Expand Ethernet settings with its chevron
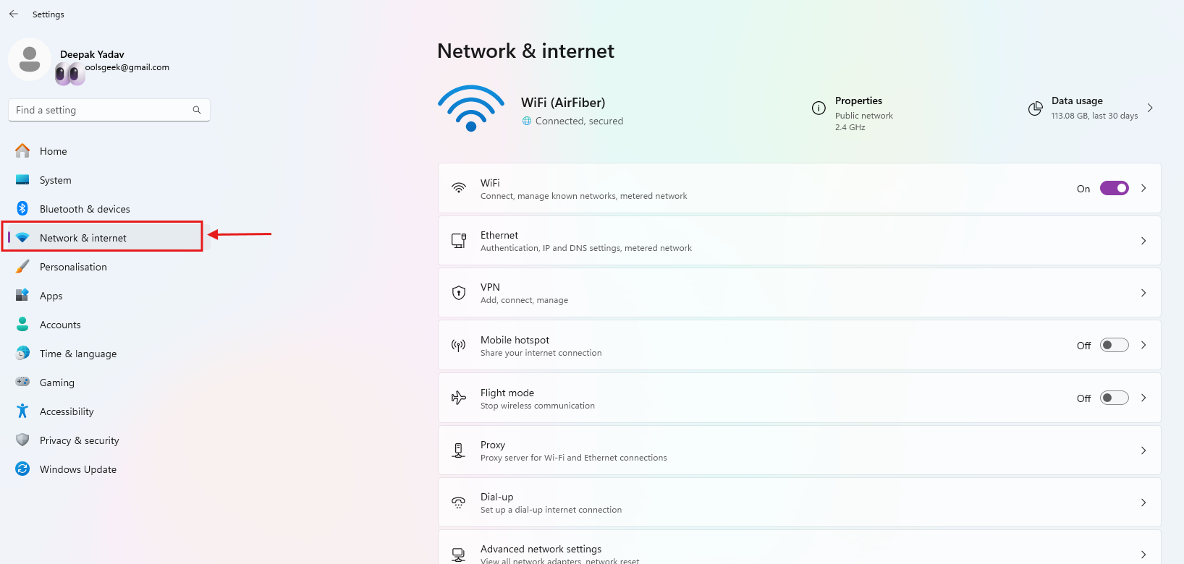Image resolution: width=1184 pixels, height=564 pixels. (1143, 241)
